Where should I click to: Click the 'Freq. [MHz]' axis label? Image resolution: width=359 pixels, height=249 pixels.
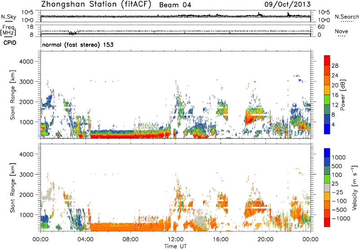(x=8, y=31)
